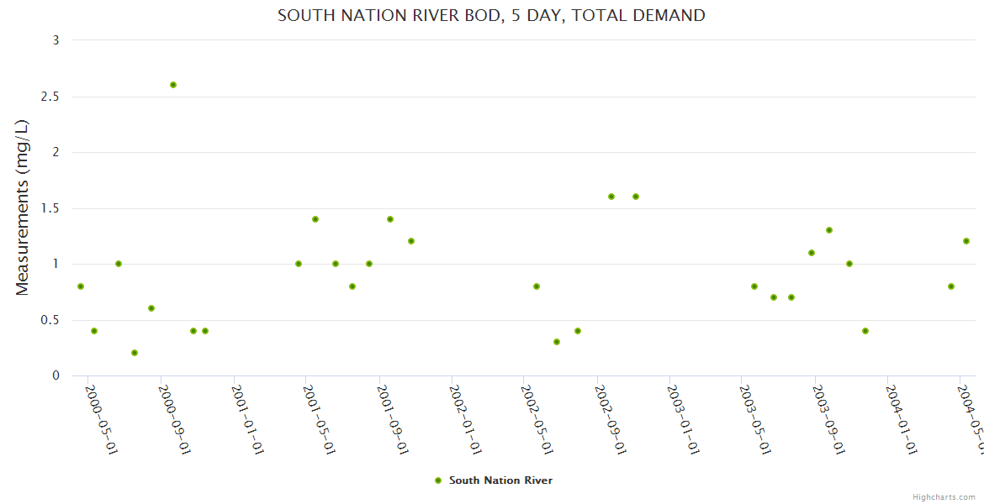Image resolution: width=984 pixels, height=504 pixels.
Task: Select the 1.1 mg/L point in 2003
Action: point(812,253)
